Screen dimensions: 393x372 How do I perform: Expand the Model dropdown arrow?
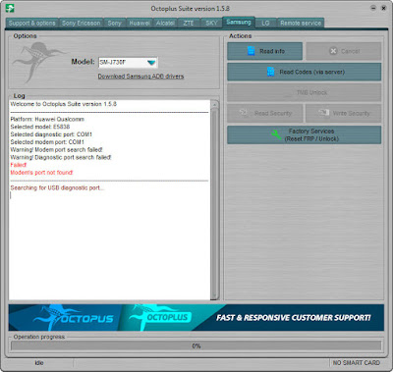click(x=151, y=63)
